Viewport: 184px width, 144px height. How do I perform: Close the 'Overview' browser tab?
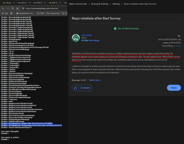29,3
